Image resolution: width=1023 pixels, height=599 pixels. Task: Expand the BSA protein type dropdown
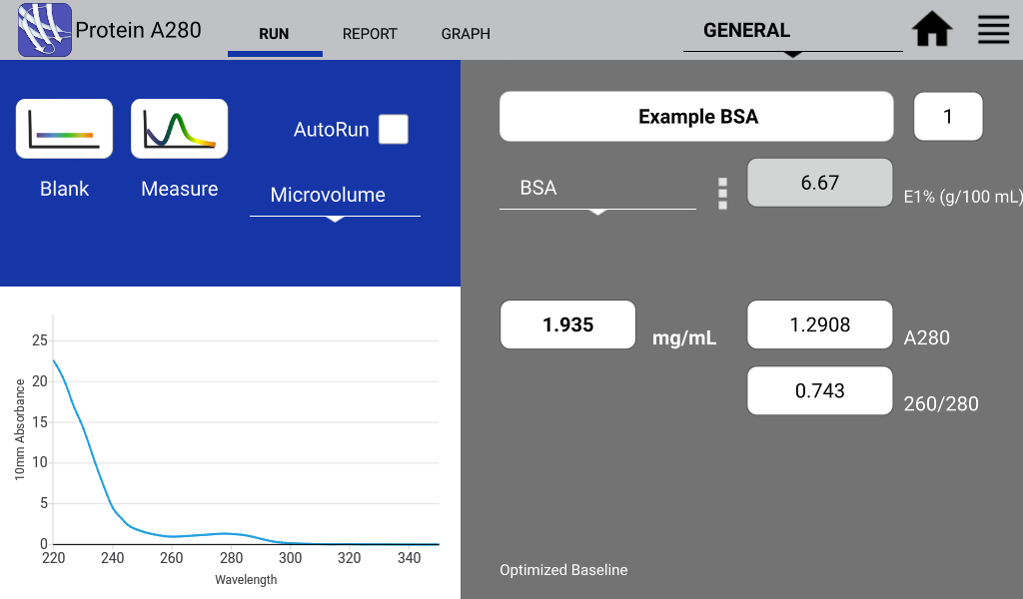point(597,189)
